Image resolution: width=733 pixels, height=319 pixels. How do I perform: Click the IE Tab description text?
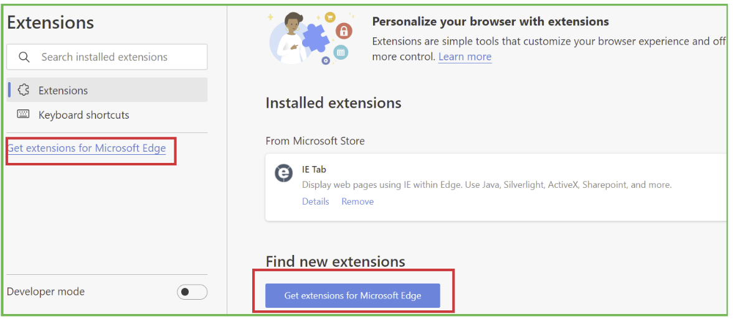(x=486, y=185)
